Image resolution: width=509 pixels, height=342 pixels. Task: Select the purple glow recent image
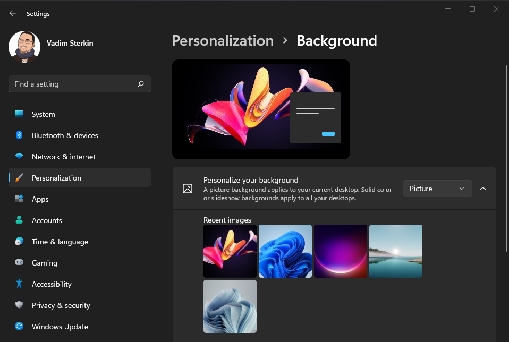[x=341, y=251]
